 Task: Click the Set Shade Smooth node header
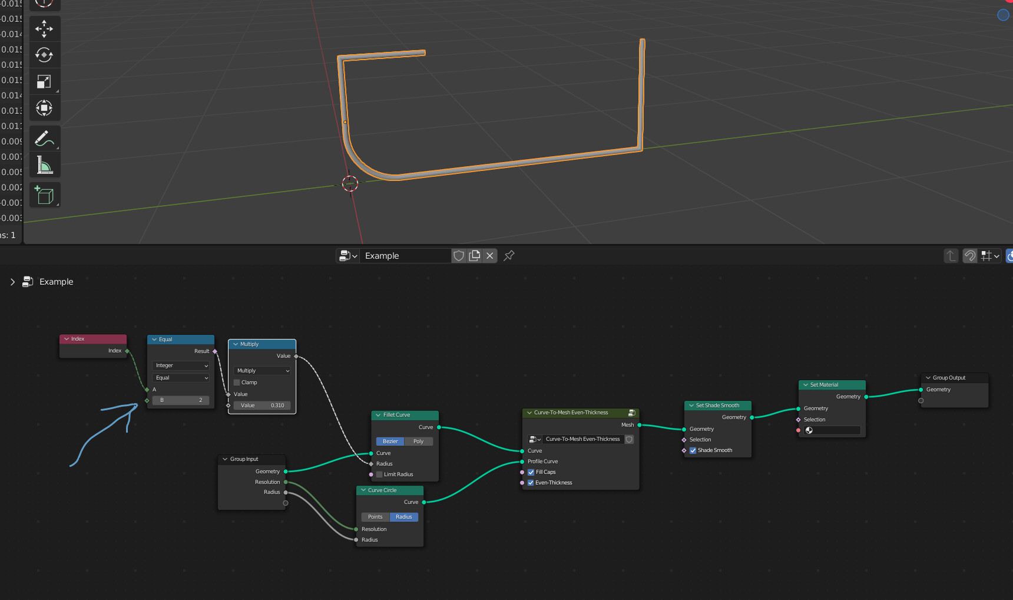(x=717, y=406)
